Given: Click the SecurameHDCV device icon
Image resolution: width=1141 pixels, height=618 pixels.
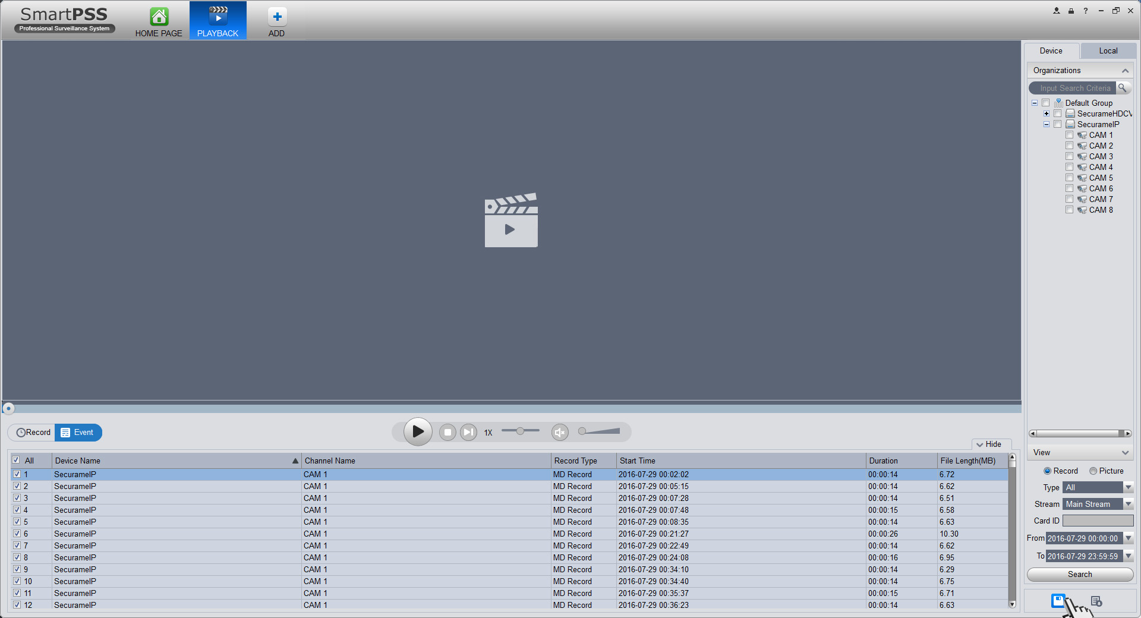Looking at the screenshot, I should coord(1070,113).
